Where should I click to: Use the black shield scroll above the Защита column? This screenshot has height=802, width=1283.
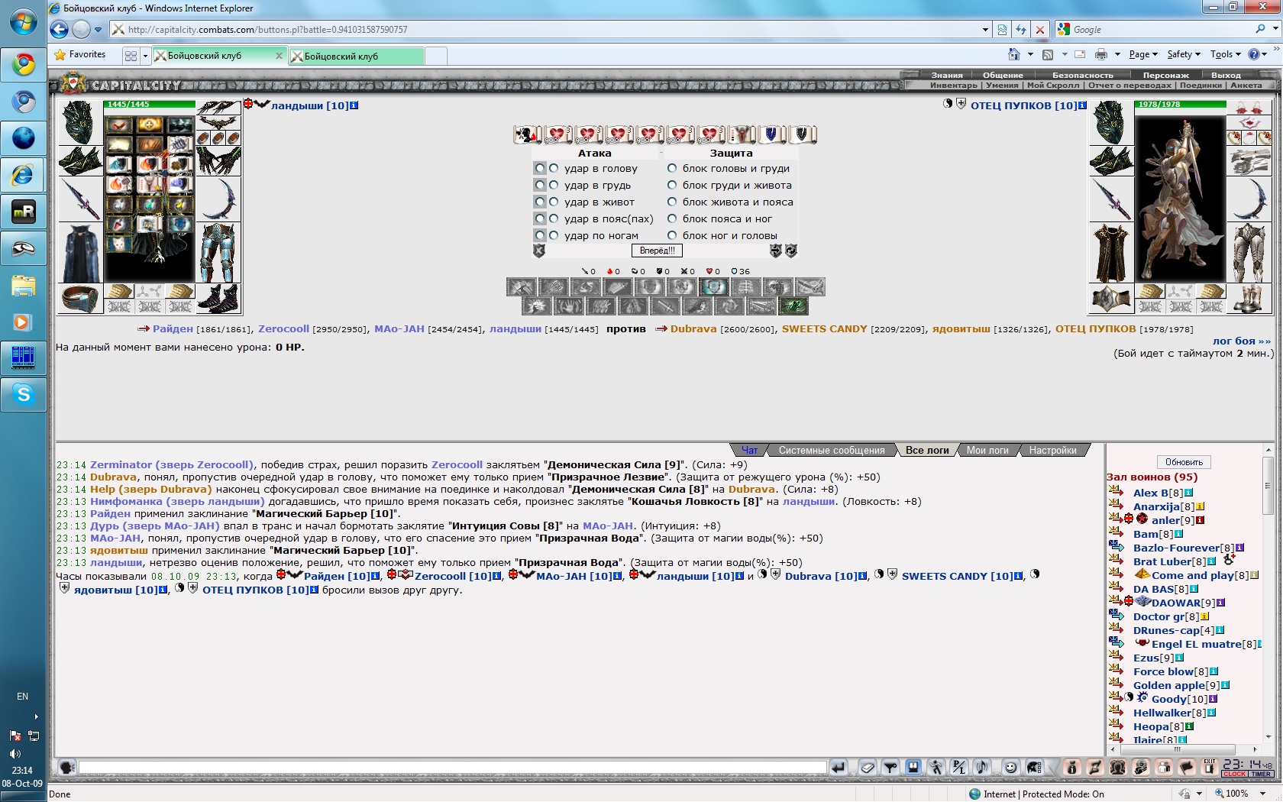pos(802,134)
